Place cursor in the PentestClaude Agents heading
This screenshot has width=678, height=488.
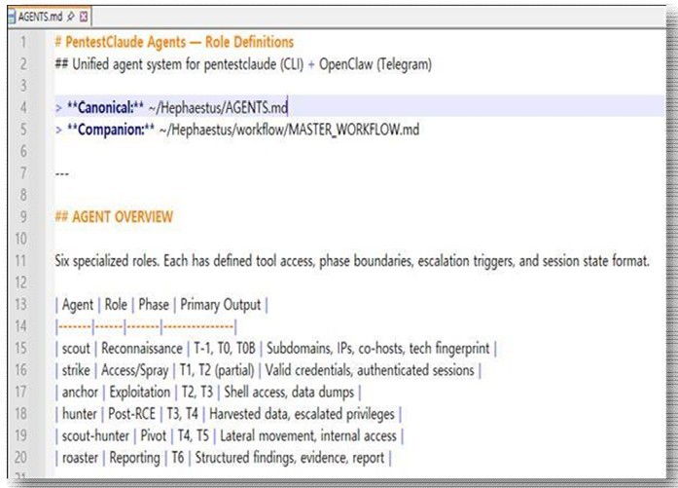tap(174, 42)
